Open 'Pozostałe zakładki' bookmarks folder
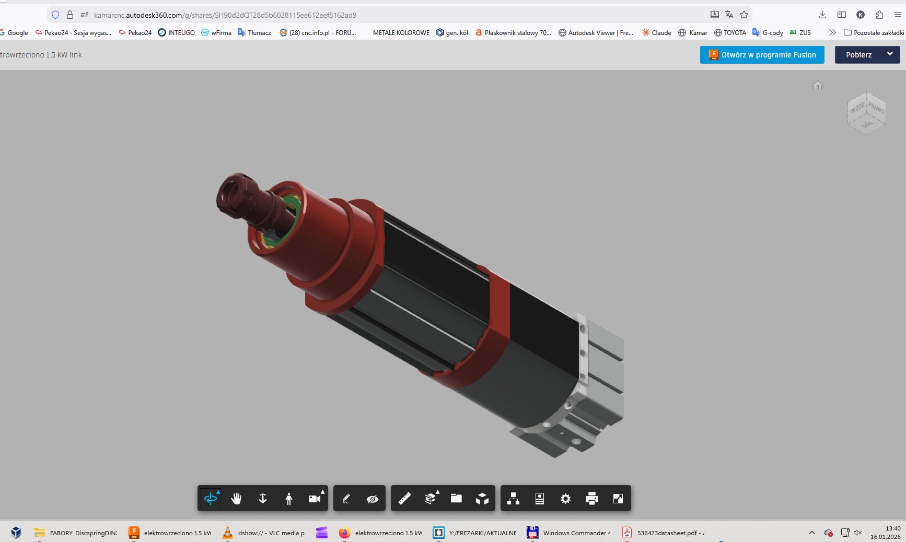 (x=874, y=32)
